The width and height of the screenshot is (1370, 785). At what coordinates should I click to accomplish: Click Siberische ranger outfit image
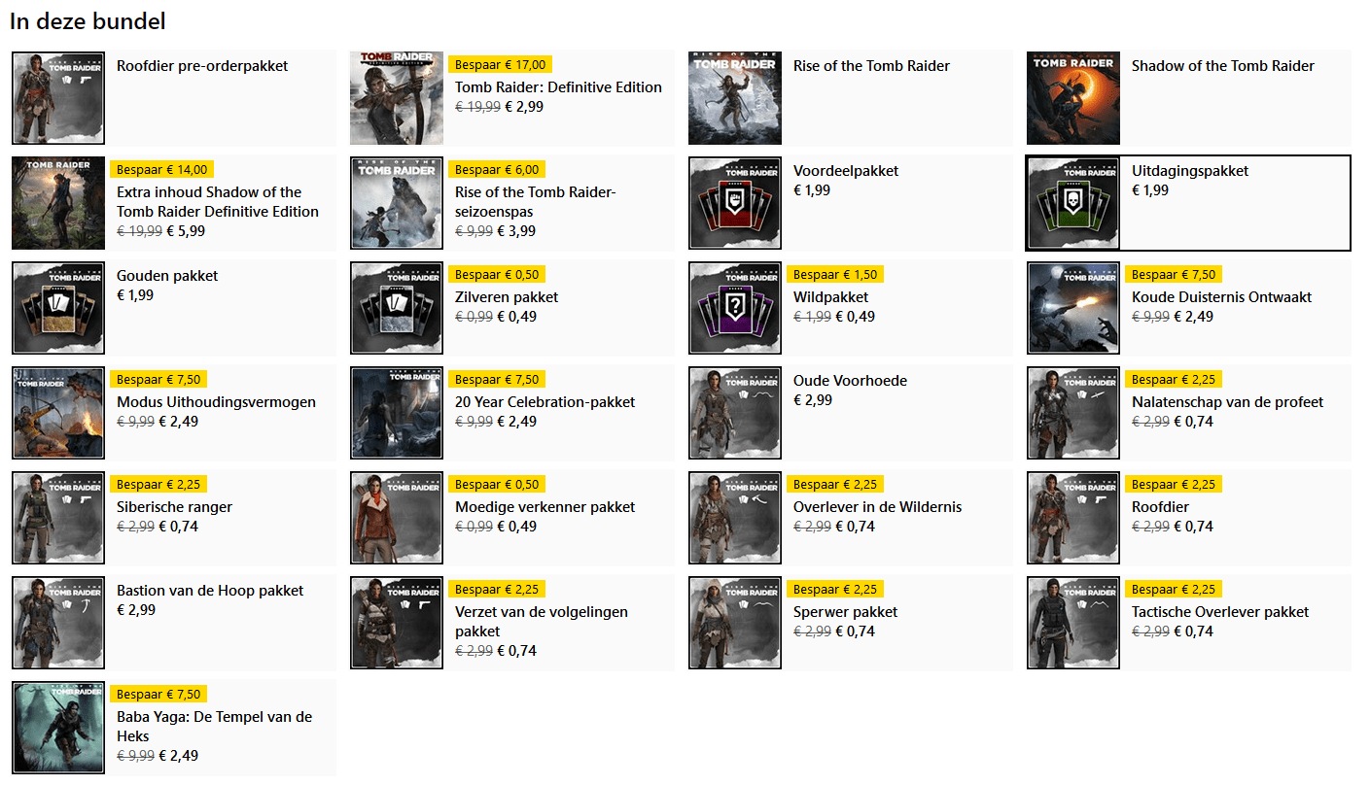pos(58,518)
